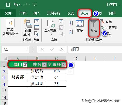This screenshot has width=122, height=105.
Task: Click the merged cell 财务部
Action: (x=18, y=77)
